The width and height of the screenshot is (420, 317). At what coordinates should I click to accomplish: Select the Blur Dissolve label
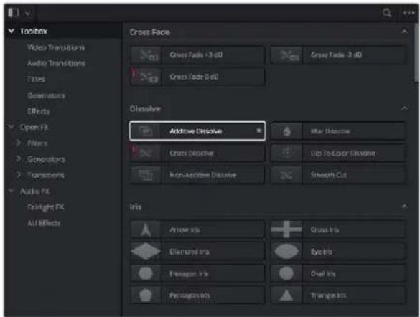point(330,131)
